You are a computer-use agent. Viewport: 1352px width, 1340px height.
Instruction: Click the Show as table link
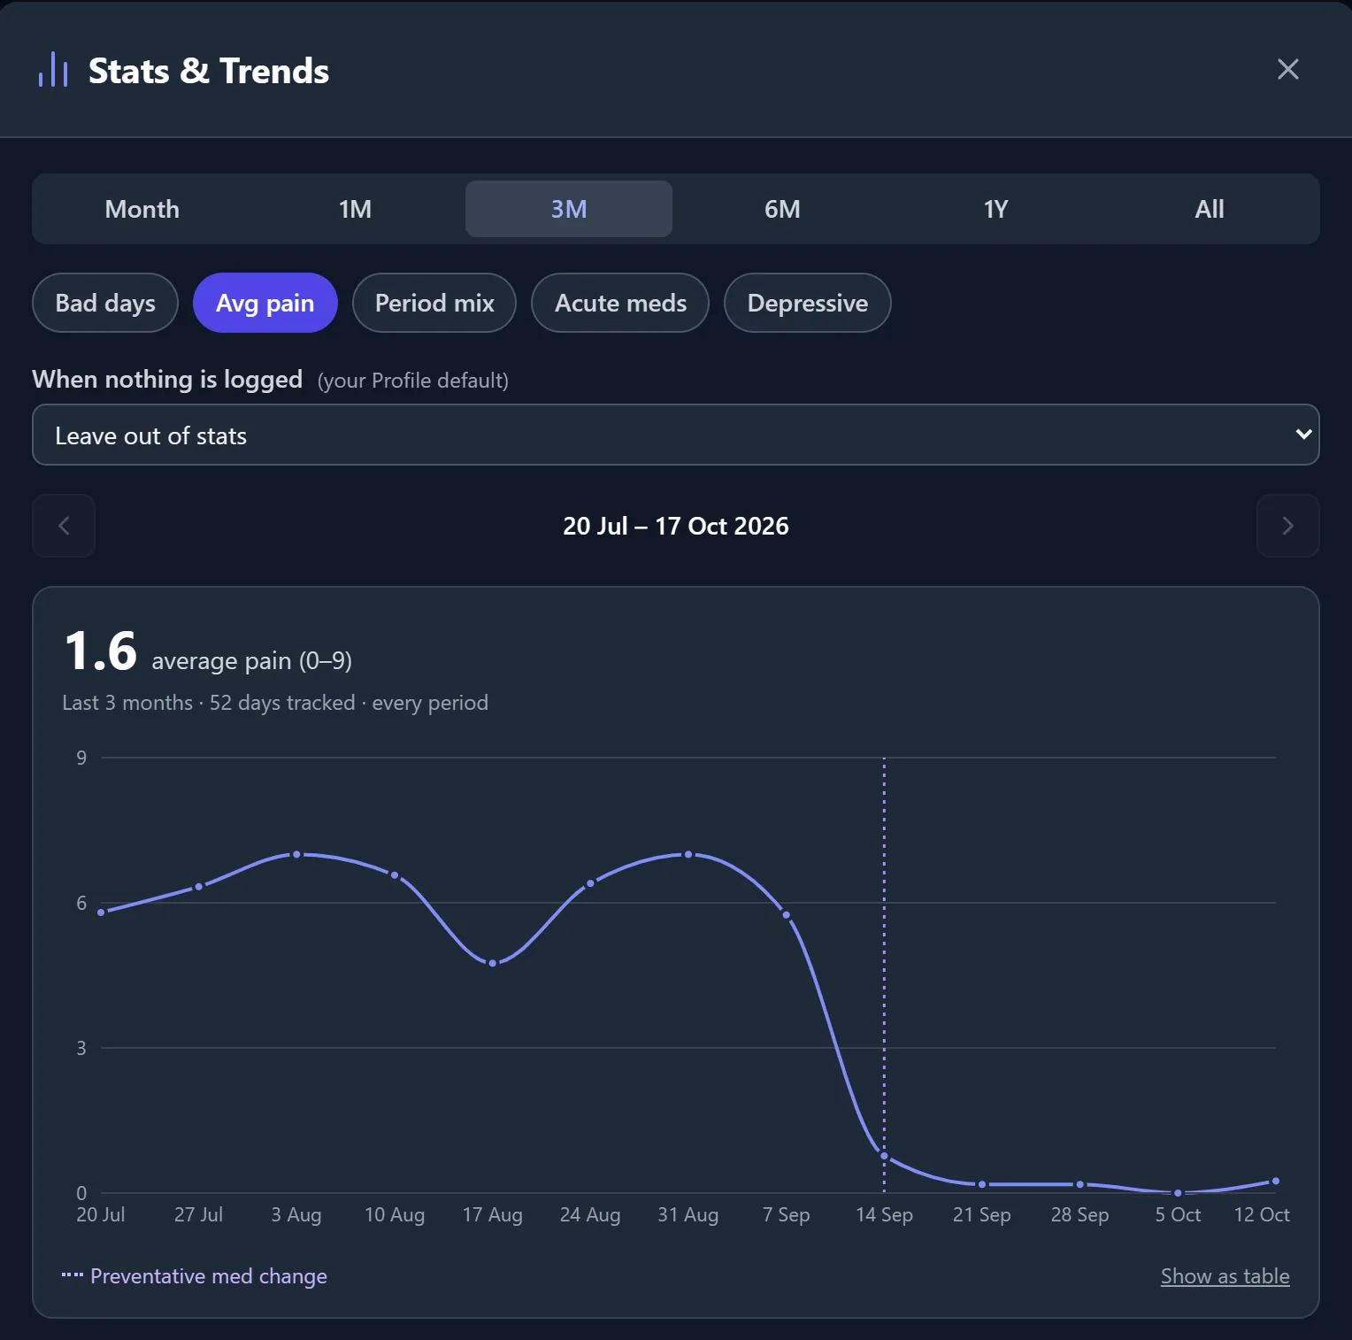pyautogui.click(x=1225, y=1276)
